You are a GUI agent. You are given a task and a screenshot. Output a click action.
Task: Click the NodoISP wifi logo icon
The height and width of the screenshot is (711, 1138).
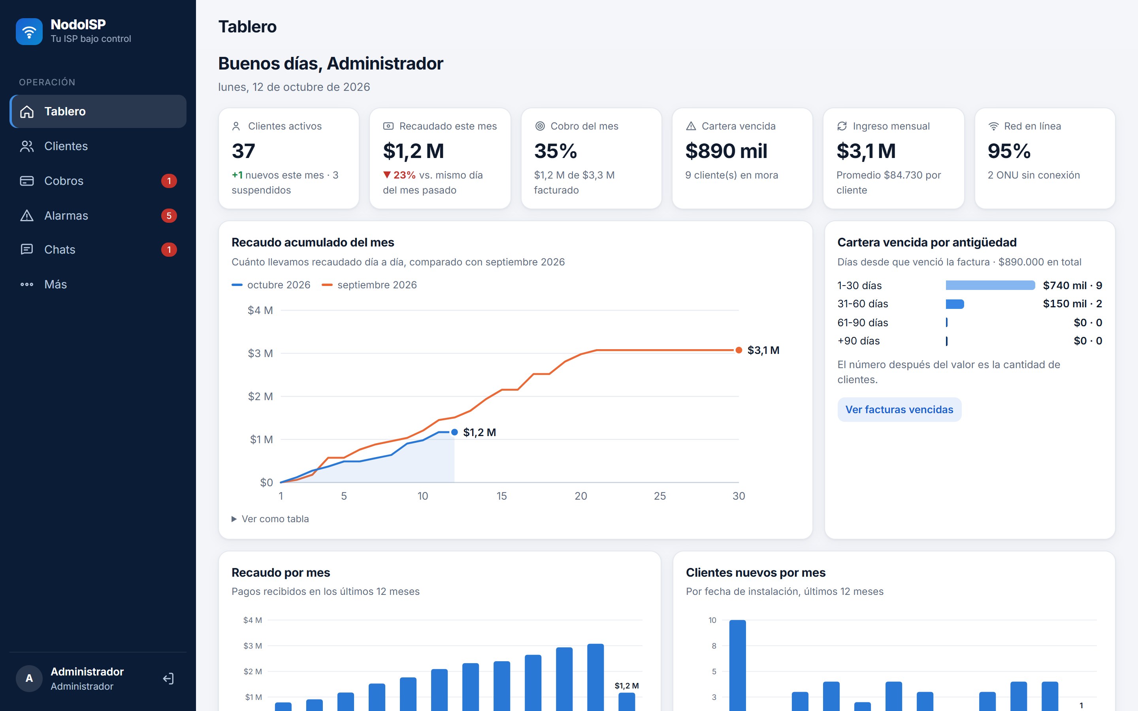[x=29, y=32]
